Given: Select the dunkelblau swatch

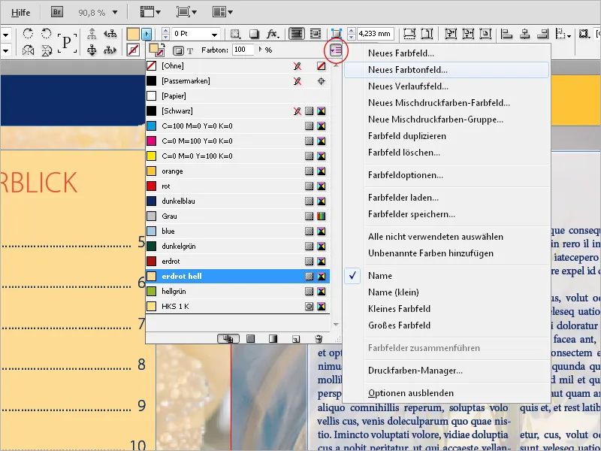Looking at the screenshot, I should pos(237,201).
